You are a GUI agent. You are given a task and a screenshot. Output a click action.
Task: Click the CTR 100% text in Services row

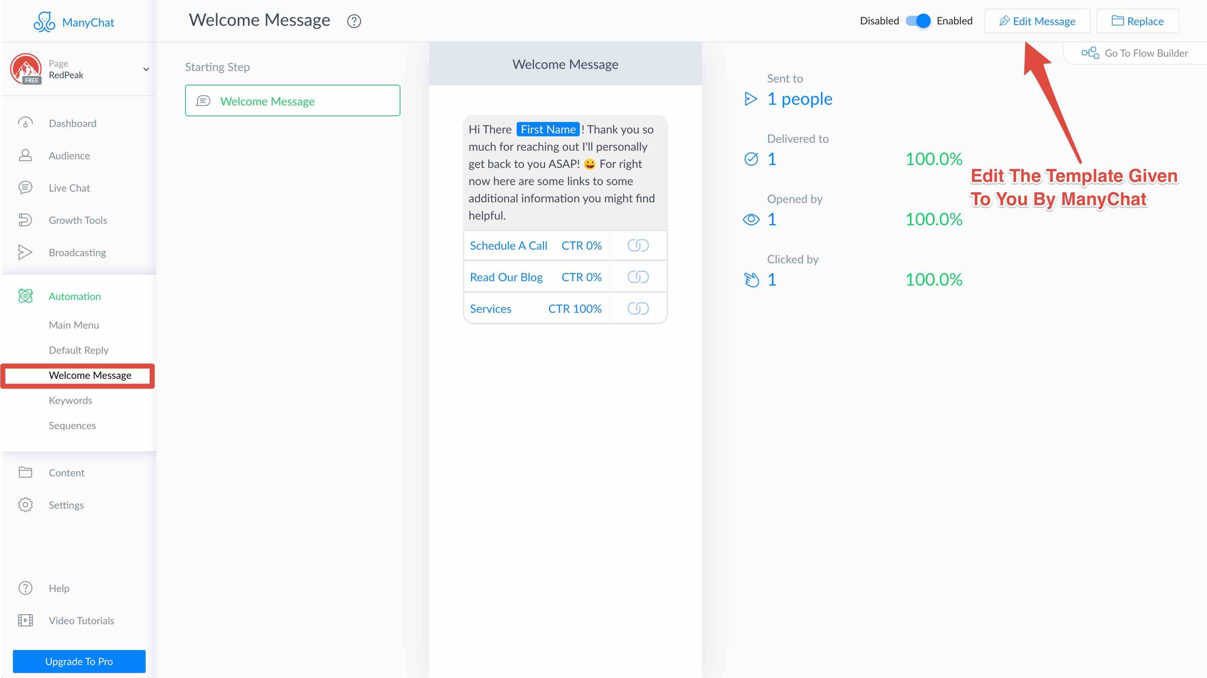click(575, 309)
